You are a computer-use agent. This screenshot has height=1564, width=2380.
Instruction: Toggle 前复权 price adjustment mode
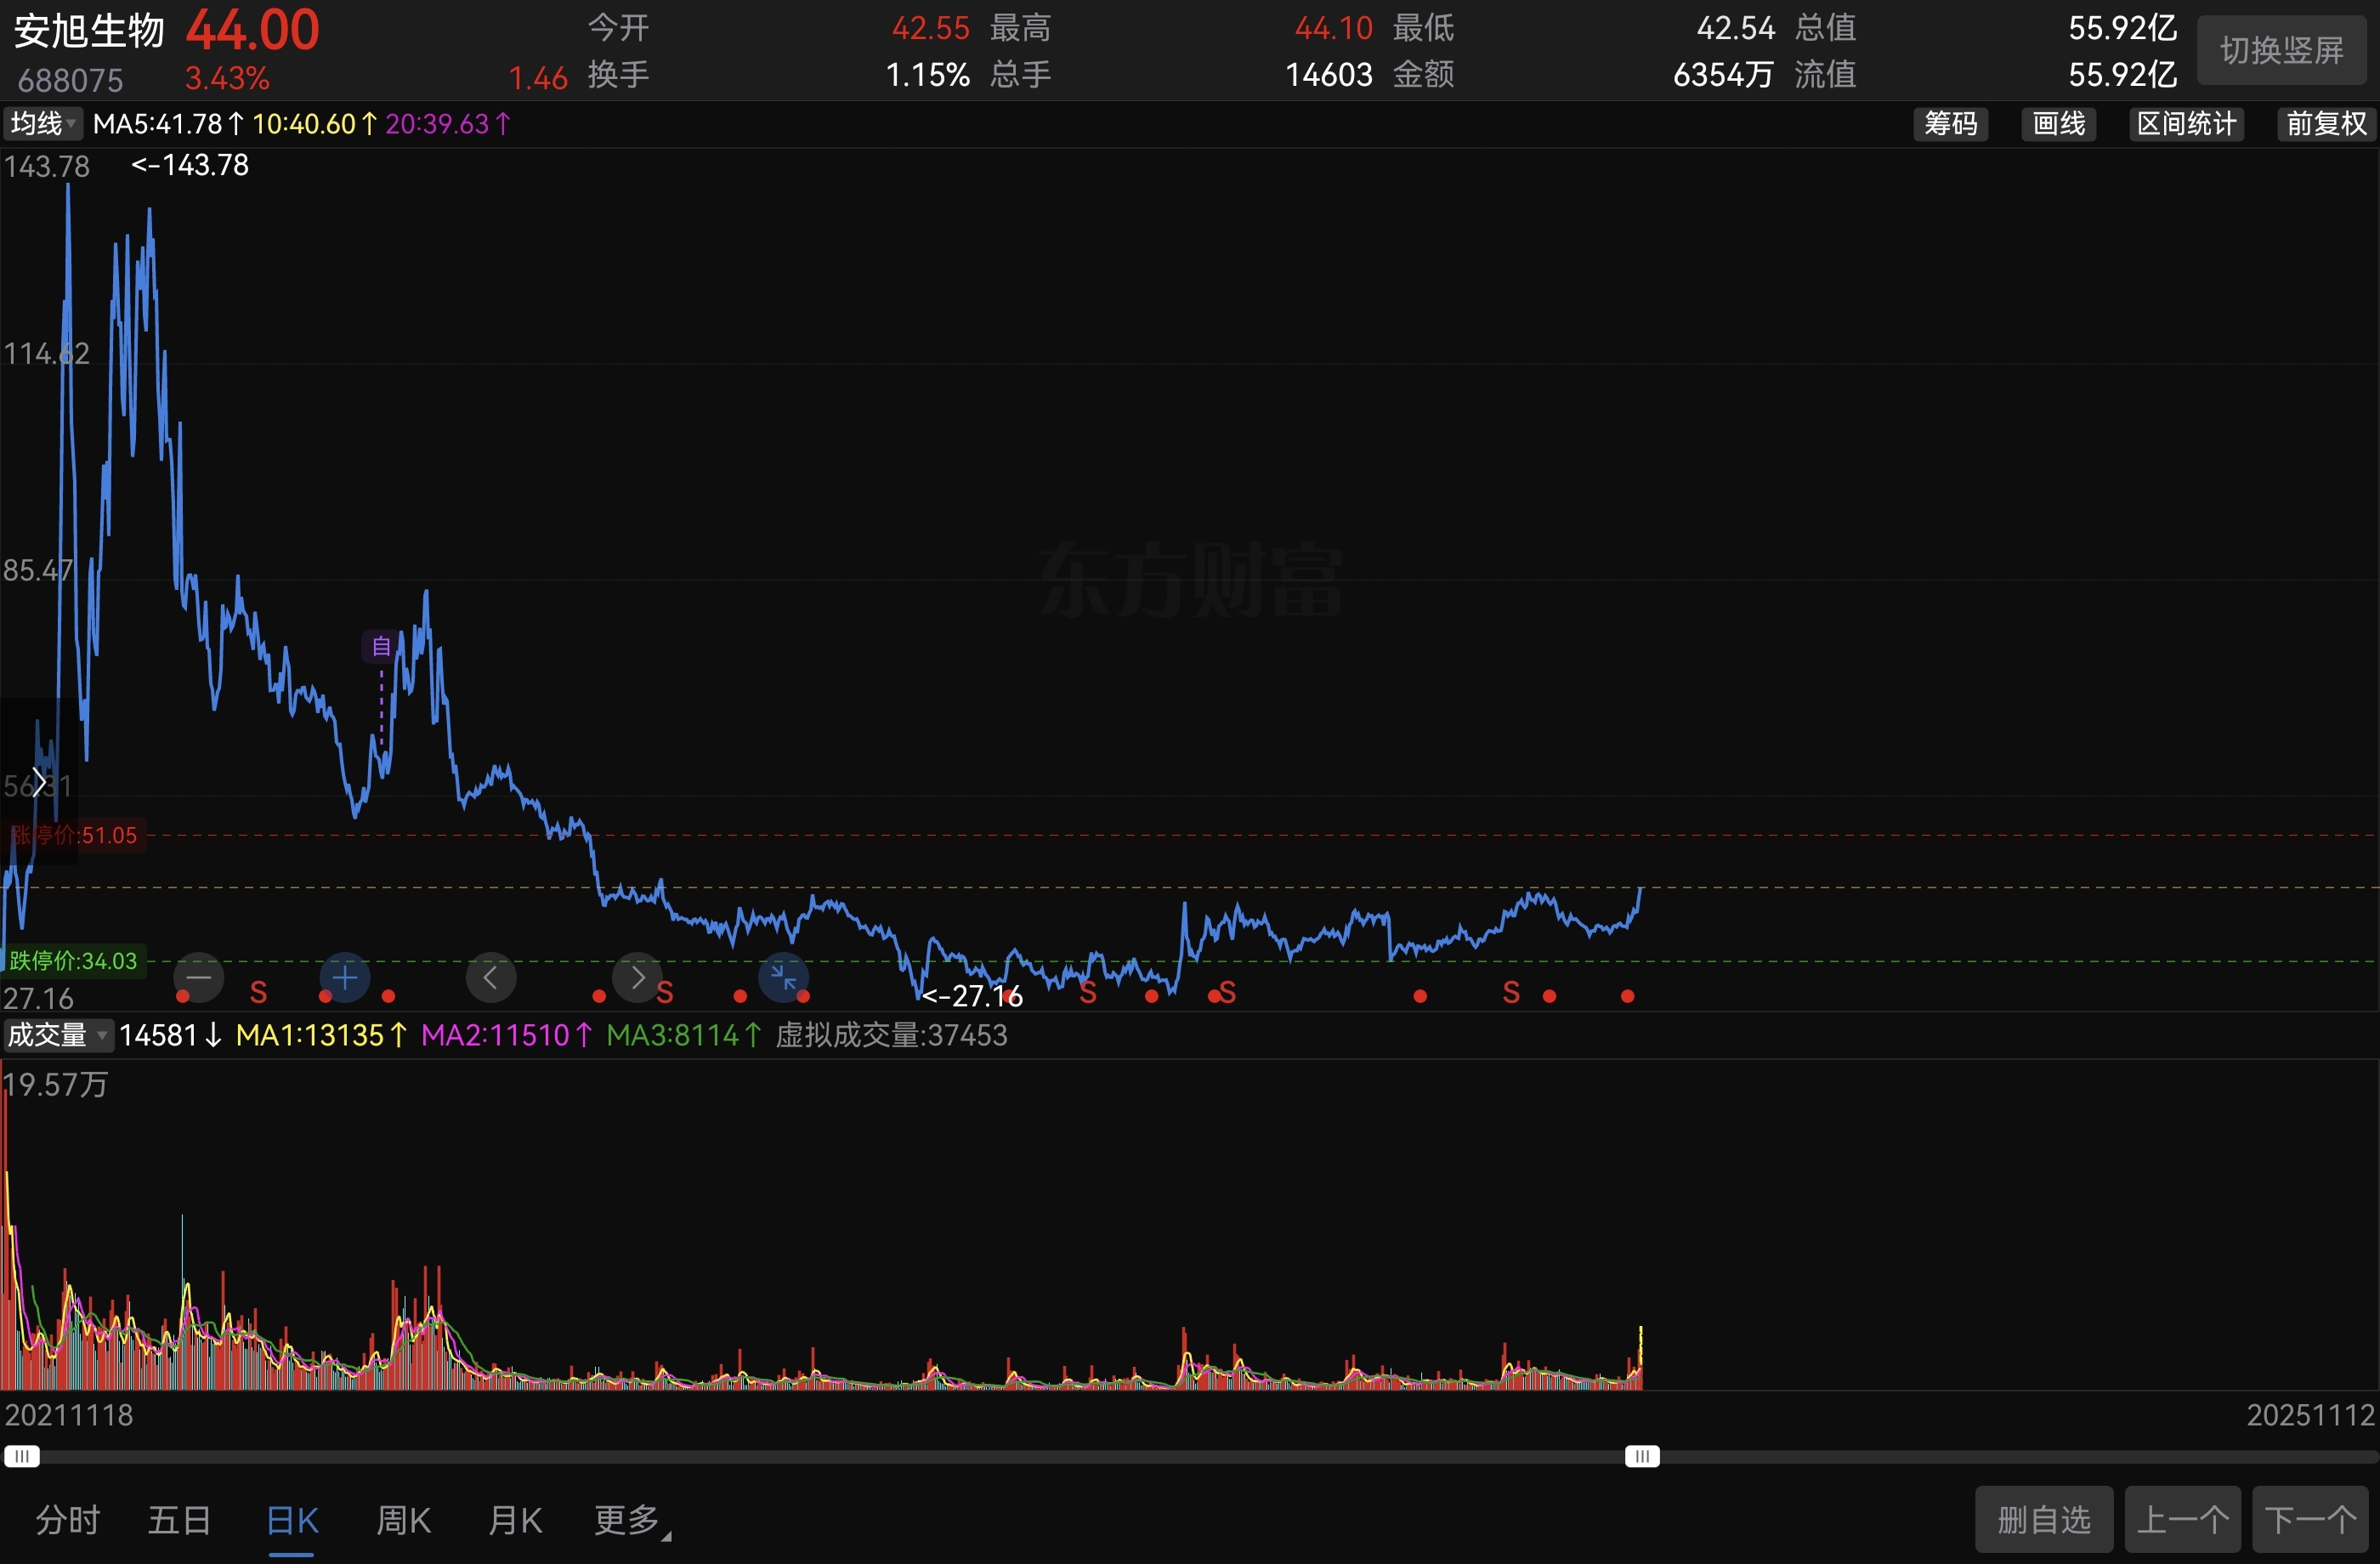(2326, 124)
